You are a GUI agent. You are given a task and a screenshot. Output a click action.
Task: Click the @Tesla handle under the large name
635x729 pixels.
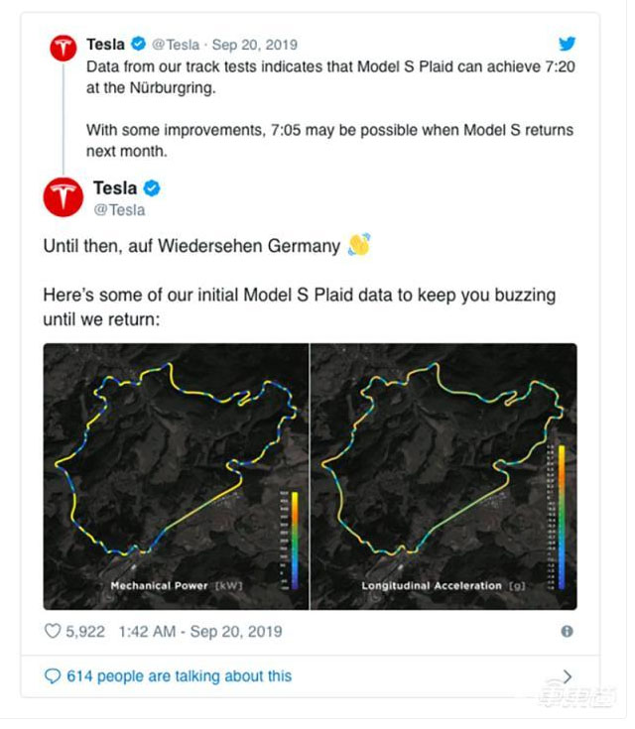click(119, 209)
